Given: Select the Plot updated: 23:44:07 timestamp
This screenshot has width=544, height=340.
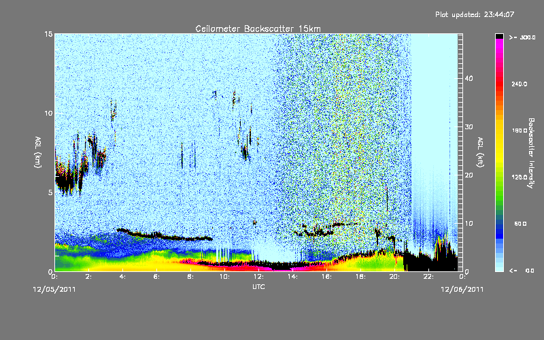Looking at the screenshot, I should (475, 14).
